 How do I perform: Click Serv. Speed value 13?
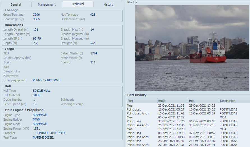point(35,104)
